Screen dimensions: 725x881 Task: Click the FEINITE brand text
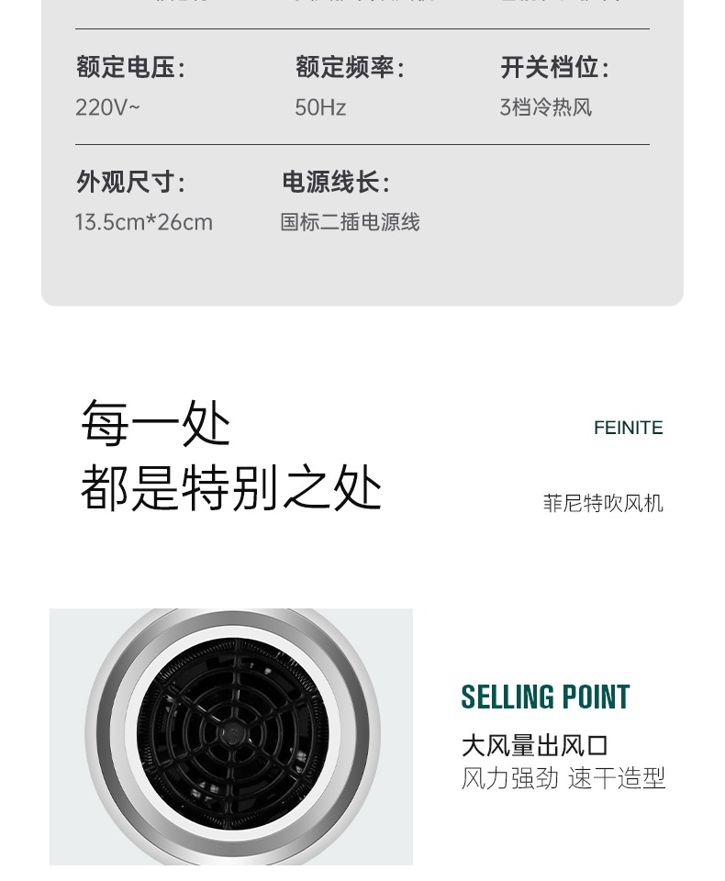[628, 428]
